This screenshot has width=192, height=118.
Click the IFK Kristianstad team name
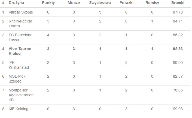tap(19, 65)
